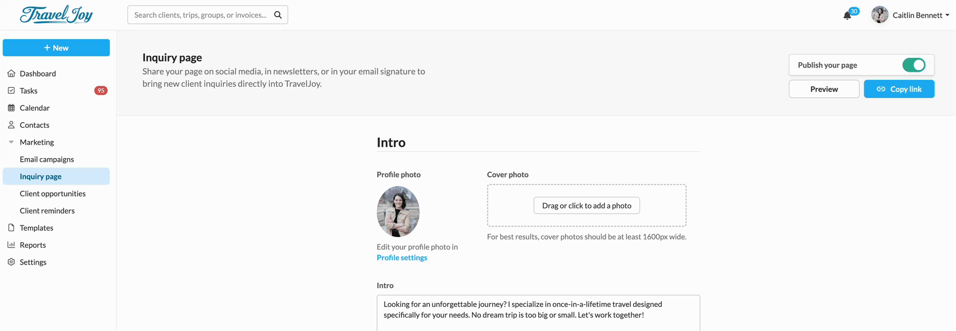This screenshot has width=956, height=331.
Task: Click the Dashboard home icon
Action: (x=11, y=73)
